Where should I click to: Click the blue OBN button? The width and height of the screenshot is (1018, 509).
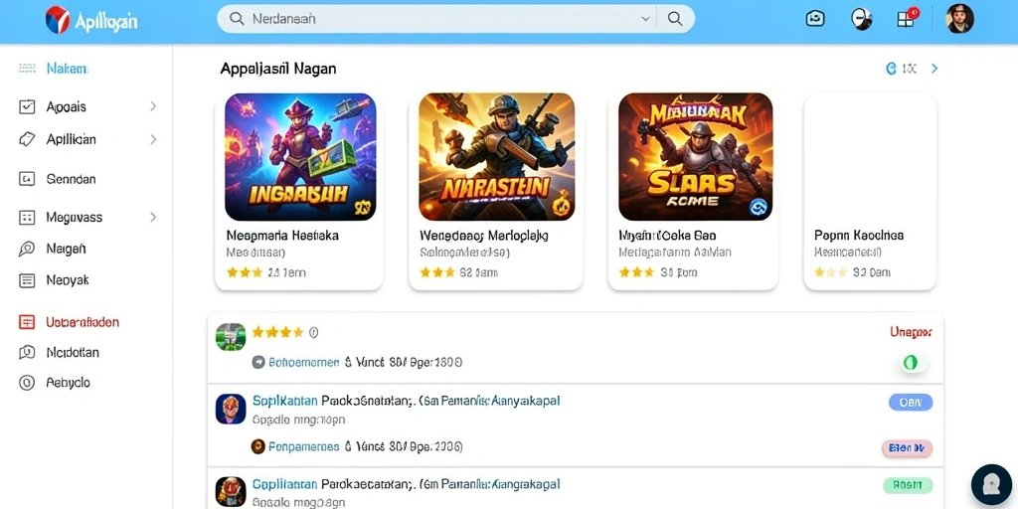[x=911, y=403]
